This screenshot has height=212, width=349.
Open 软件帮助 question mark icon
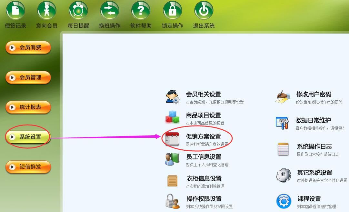141,10
